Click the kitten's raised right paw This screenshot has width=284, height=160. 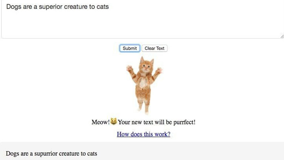(x=159, y=69)
